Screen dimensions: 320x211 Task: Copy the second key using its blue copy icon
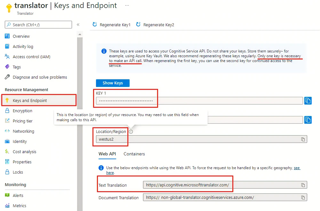click(x=308, y=120)
